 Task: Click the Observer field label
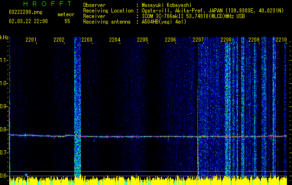94,5
